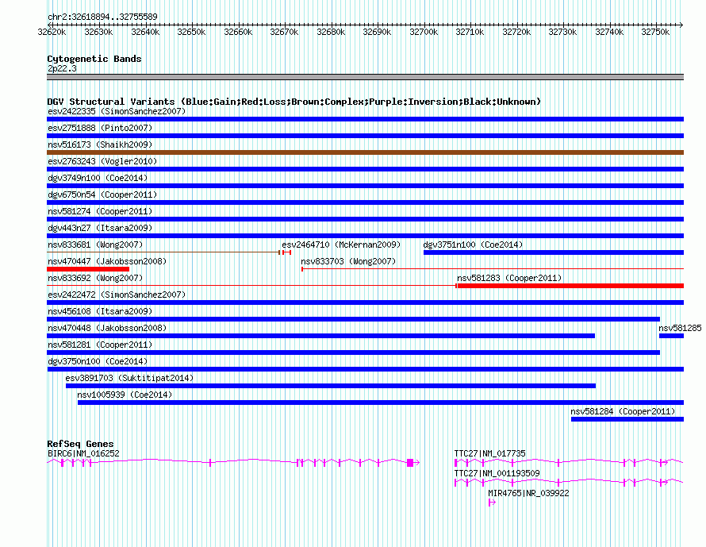Click the gray 2p22.3 cytogenetic band bar
This screenshot has width=706, height=547.
click(365, 77)
